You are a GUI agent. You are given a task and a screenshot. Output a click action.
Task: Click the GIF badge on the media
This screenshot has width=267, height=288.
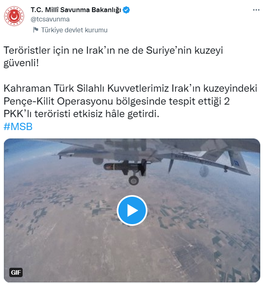tap(16, 272)
